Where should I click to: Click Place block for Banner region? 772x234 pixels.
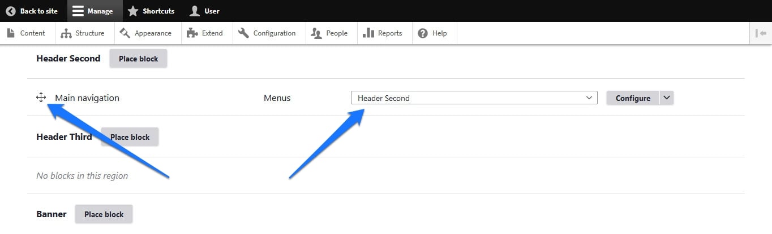[x=104, y=214]
